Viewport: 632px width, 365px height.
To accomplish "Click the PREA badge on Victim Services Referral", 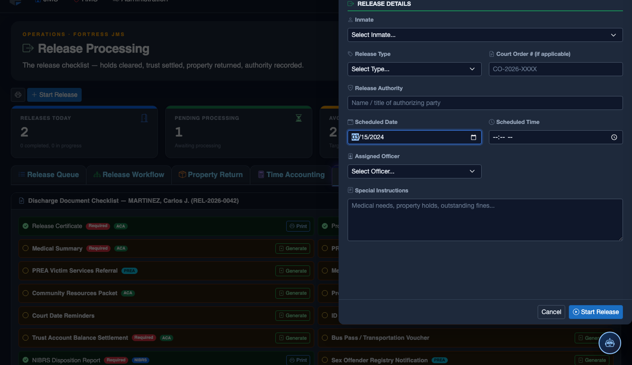I will click(x=130, y=271).
